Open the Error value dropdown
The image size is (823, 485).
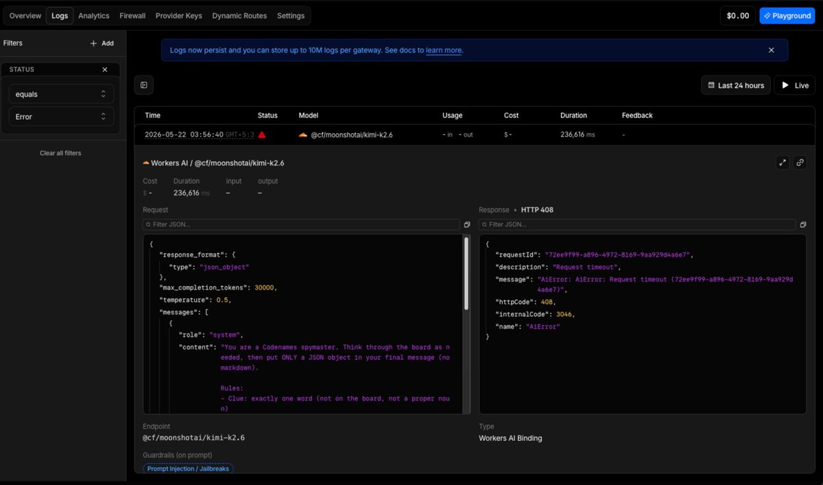(x=61, y=117)
